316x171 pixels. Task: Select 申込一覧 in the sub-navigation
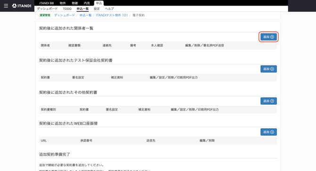point(83,8)
